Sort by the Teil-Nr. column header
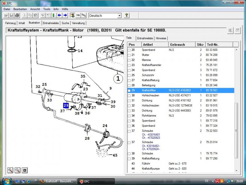Viewport: 246px width, 185px height. click(x=219, y=44)
